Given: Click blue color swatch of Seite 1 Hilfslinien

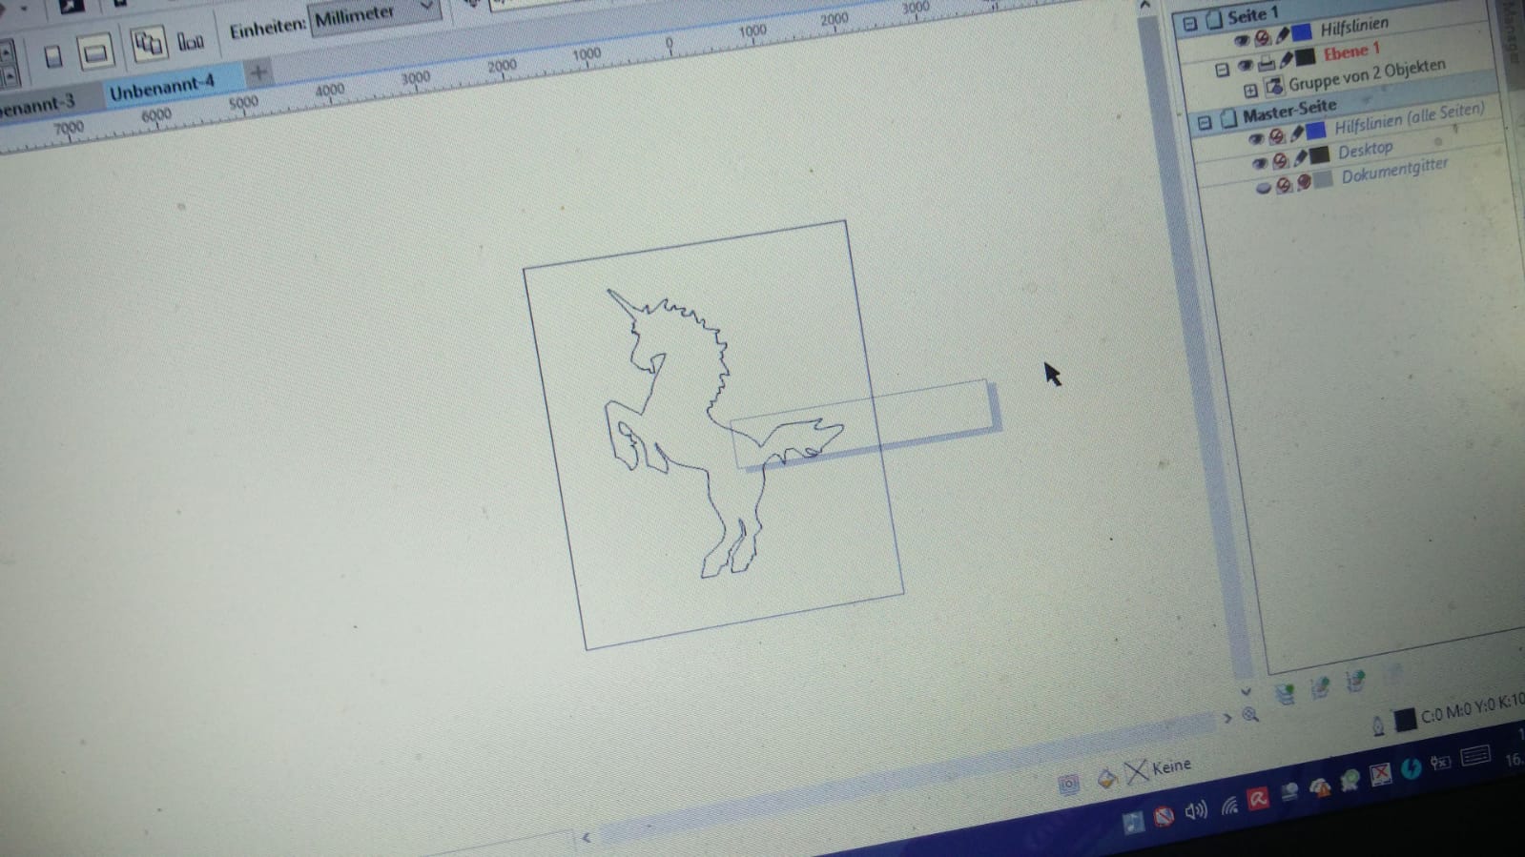Looking at the screenshot, I should click(x=1302, y=32).
